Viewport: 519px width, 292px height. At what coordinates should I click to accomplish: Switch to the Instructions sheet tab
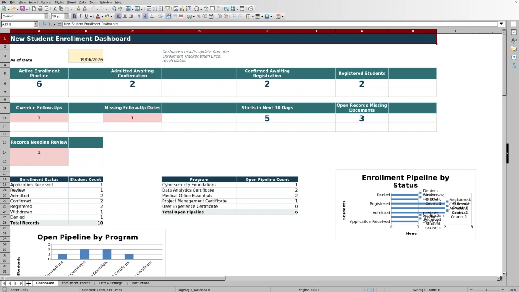tap(141, 283)
